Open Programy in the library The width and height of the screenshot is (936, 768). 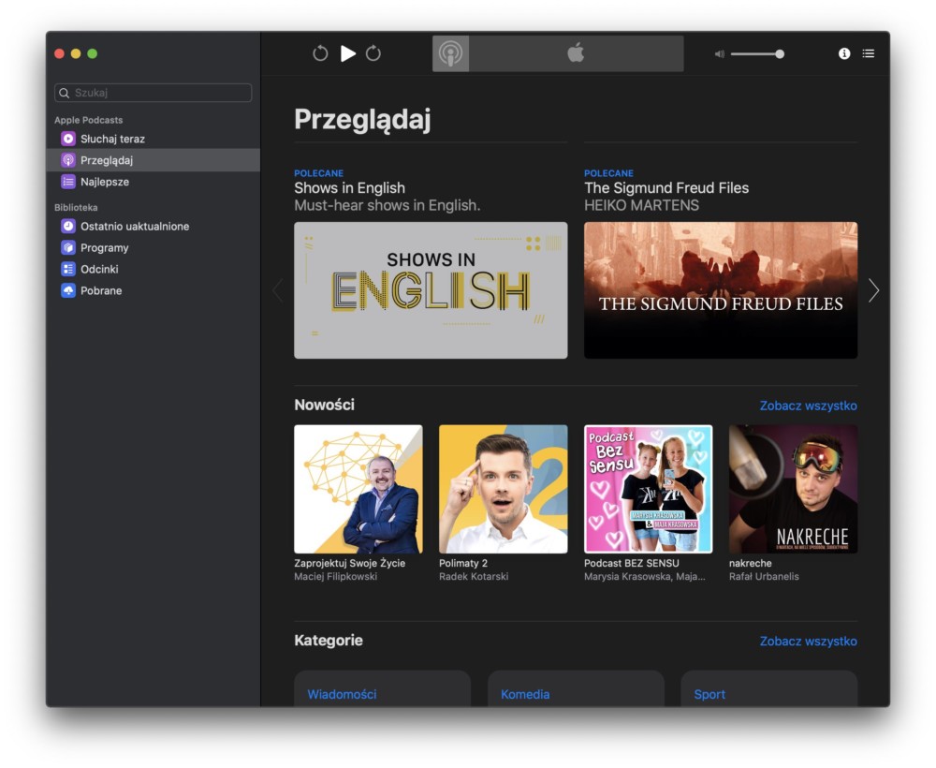coord(153,248)
